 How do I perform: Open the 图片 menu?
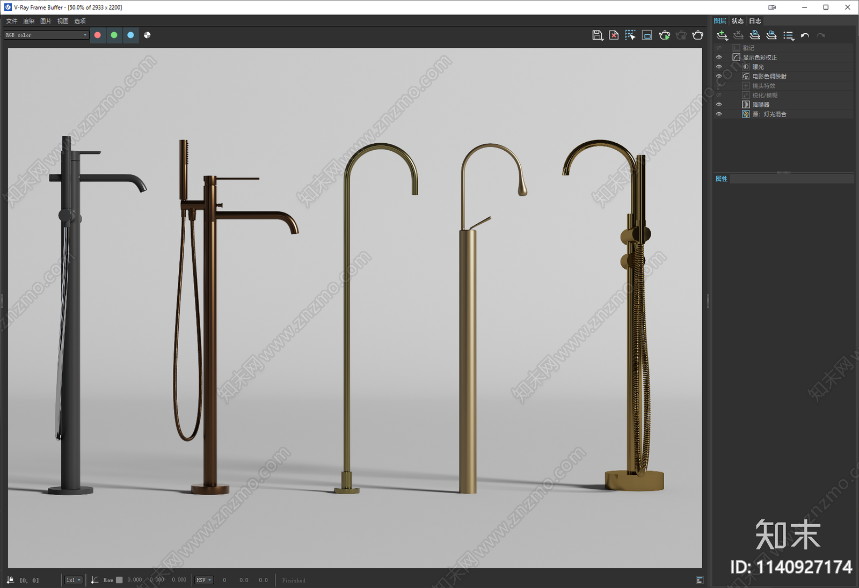(46, 21)
